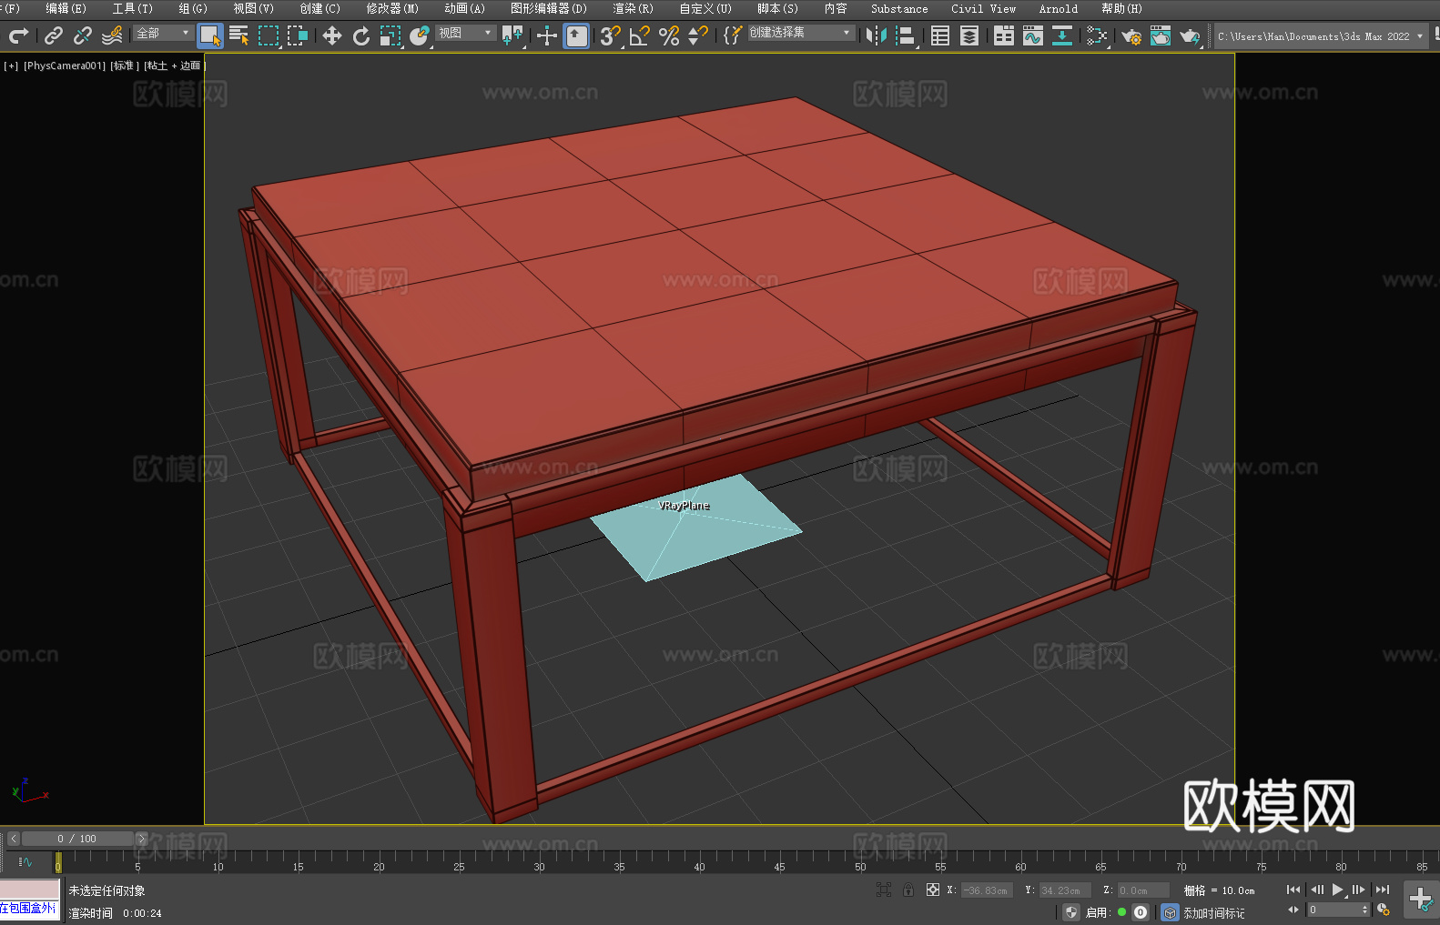
Task: Click the Render Production teapot icon
Action: (x=1190, y=35)
